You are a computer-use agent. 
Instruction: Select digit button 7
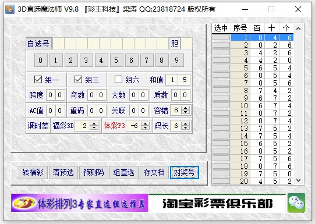147,60
